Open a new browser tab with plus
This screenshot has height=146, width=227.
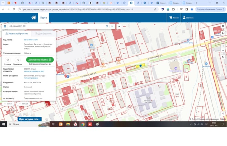197,3
